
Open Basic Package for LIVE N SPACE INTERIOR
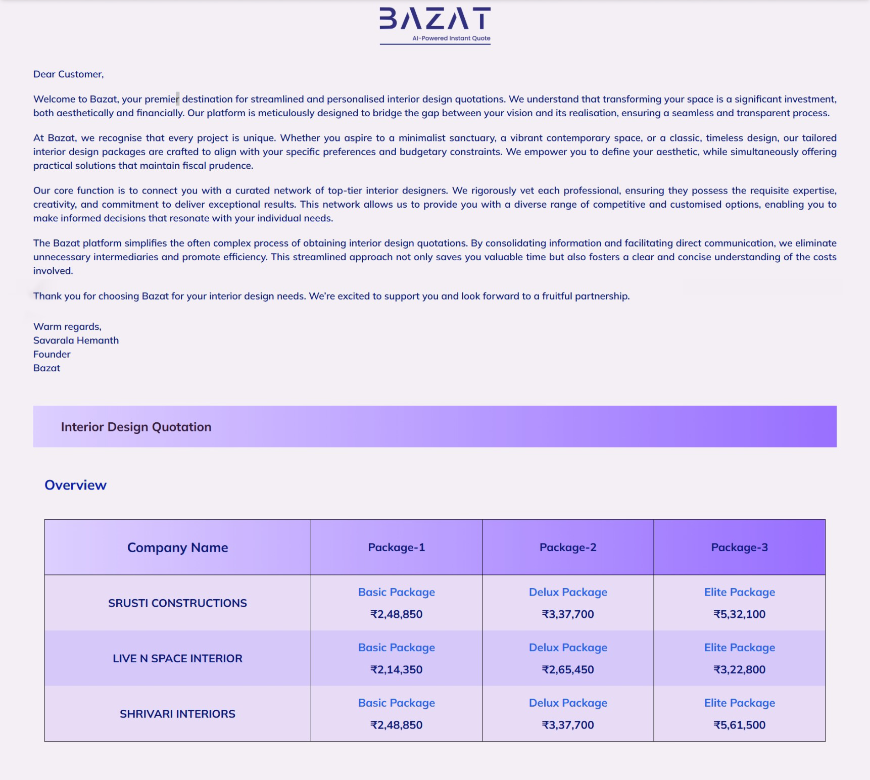[397, 648]
